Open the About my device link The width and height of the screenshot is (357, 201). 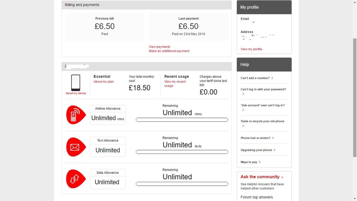click(76, 93)
